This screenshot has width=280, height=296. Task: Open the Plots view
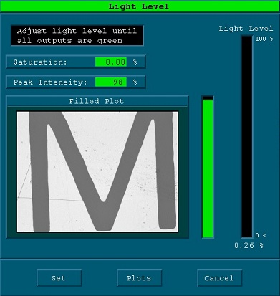tap(139, 278)
